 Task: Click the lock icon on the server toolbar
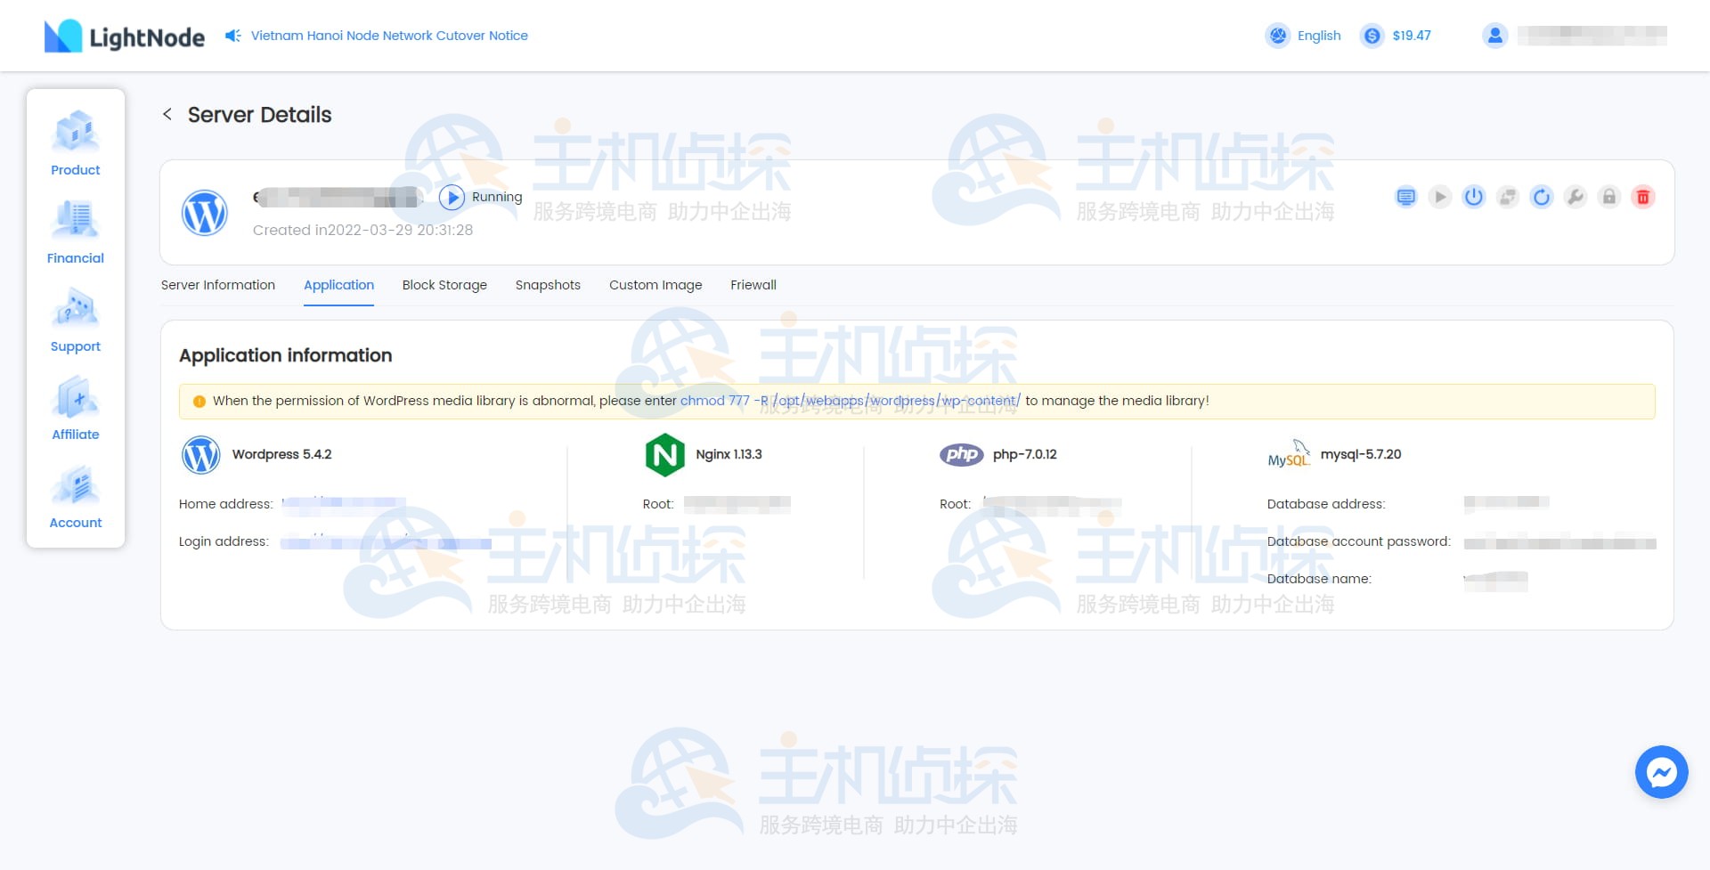(x=1608, y=197)
